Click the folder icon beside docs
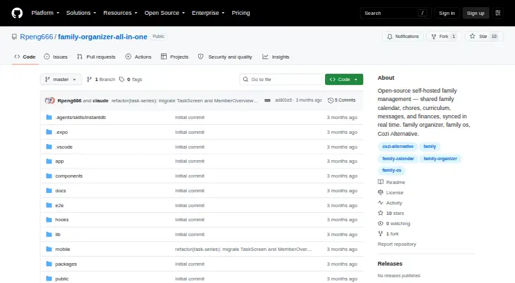 pos(49,191)
